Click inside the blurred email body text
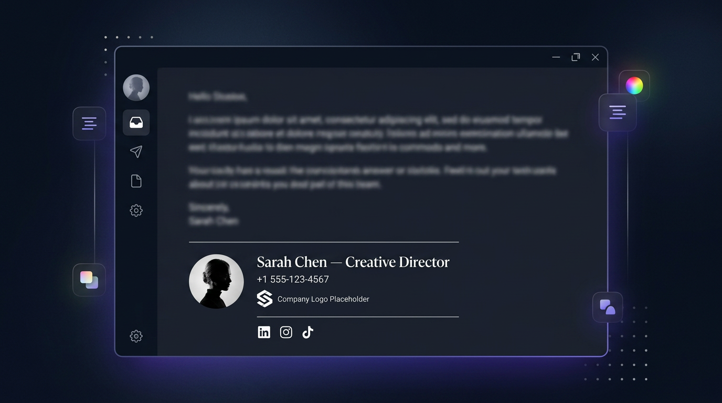Screen dimensions: 722x403 coord(367,134)
